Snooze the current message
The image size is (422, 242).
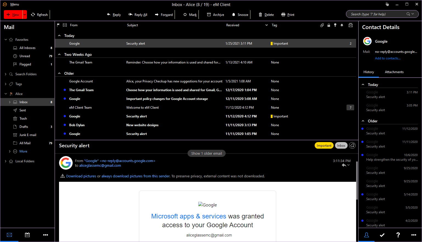tap(240, 15)
